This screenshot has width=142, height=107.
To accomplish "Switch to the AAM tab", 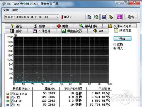I will (98, 31).
